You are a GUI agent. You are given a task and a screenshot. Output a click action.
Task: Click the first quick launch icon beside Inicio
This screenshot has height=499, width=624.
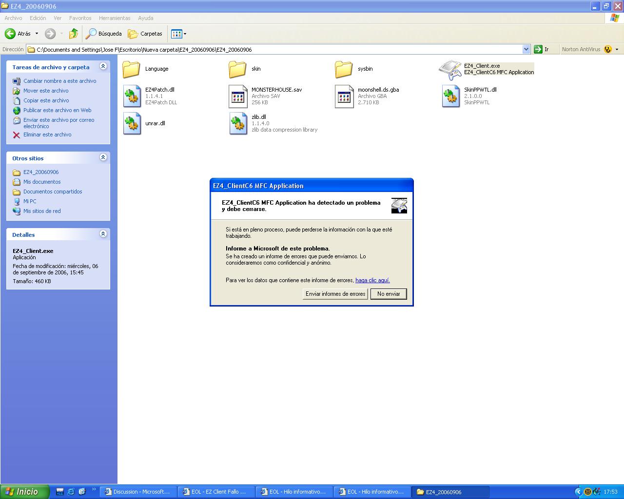(59, 492)
